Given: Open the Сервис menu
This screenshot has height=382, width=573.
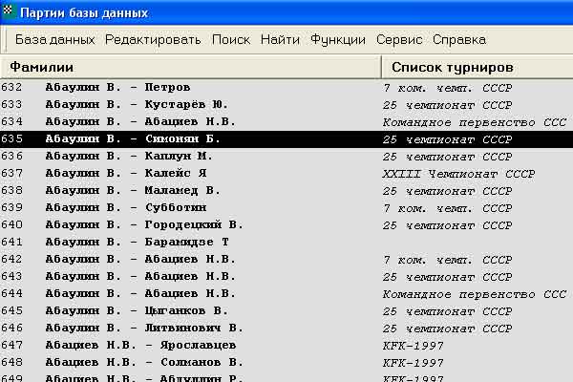Looking at the screenshot, I should (x=399, y=39).
